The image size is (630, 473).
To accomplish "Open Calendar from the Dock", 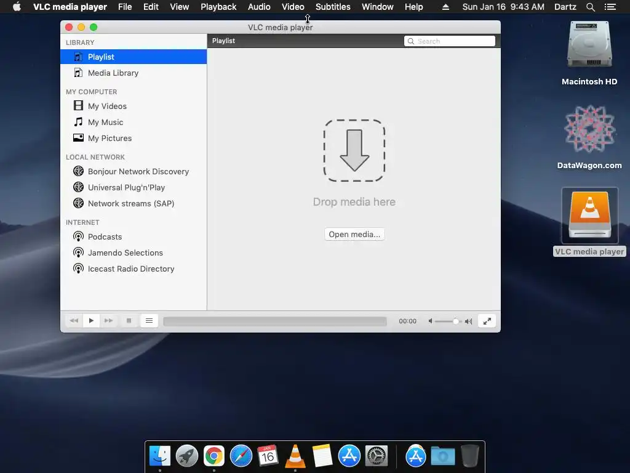I will [x=268, y=456].
